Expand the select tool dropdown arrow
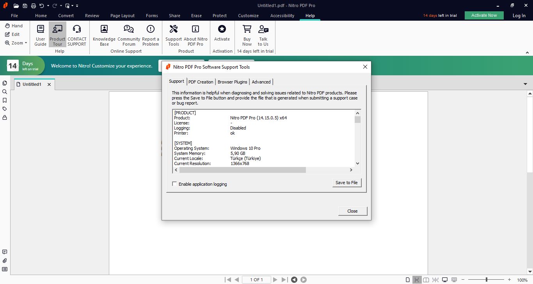 coord(72,6)
